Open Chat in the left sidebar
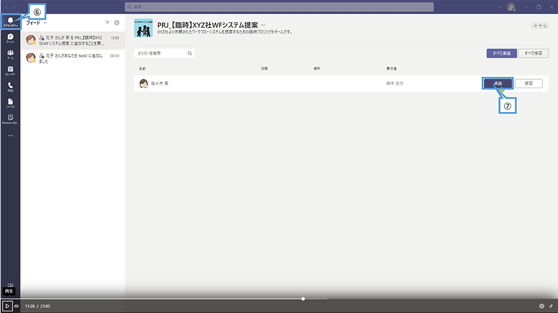This screenshot has width=558, height=313. pos(10,38)
